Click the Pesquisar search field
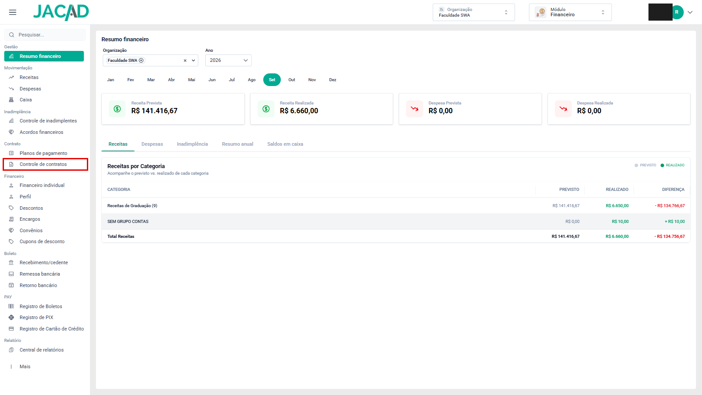 [x=45, y=35]
